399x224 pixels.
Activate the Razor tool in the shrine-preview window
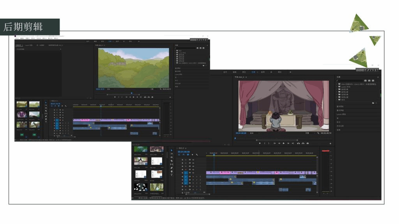(x=171, y=161)
